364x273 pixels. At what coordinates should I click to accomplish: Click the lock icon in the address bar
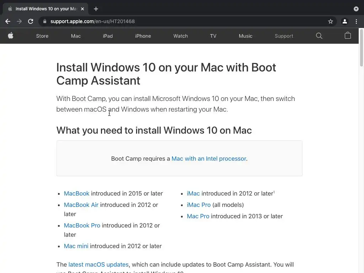point(45,21)
